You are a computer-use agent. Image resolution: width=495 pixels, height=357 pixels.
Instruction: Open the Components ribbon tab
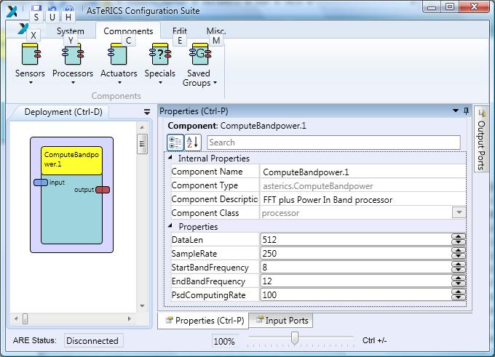coord(128,31)
